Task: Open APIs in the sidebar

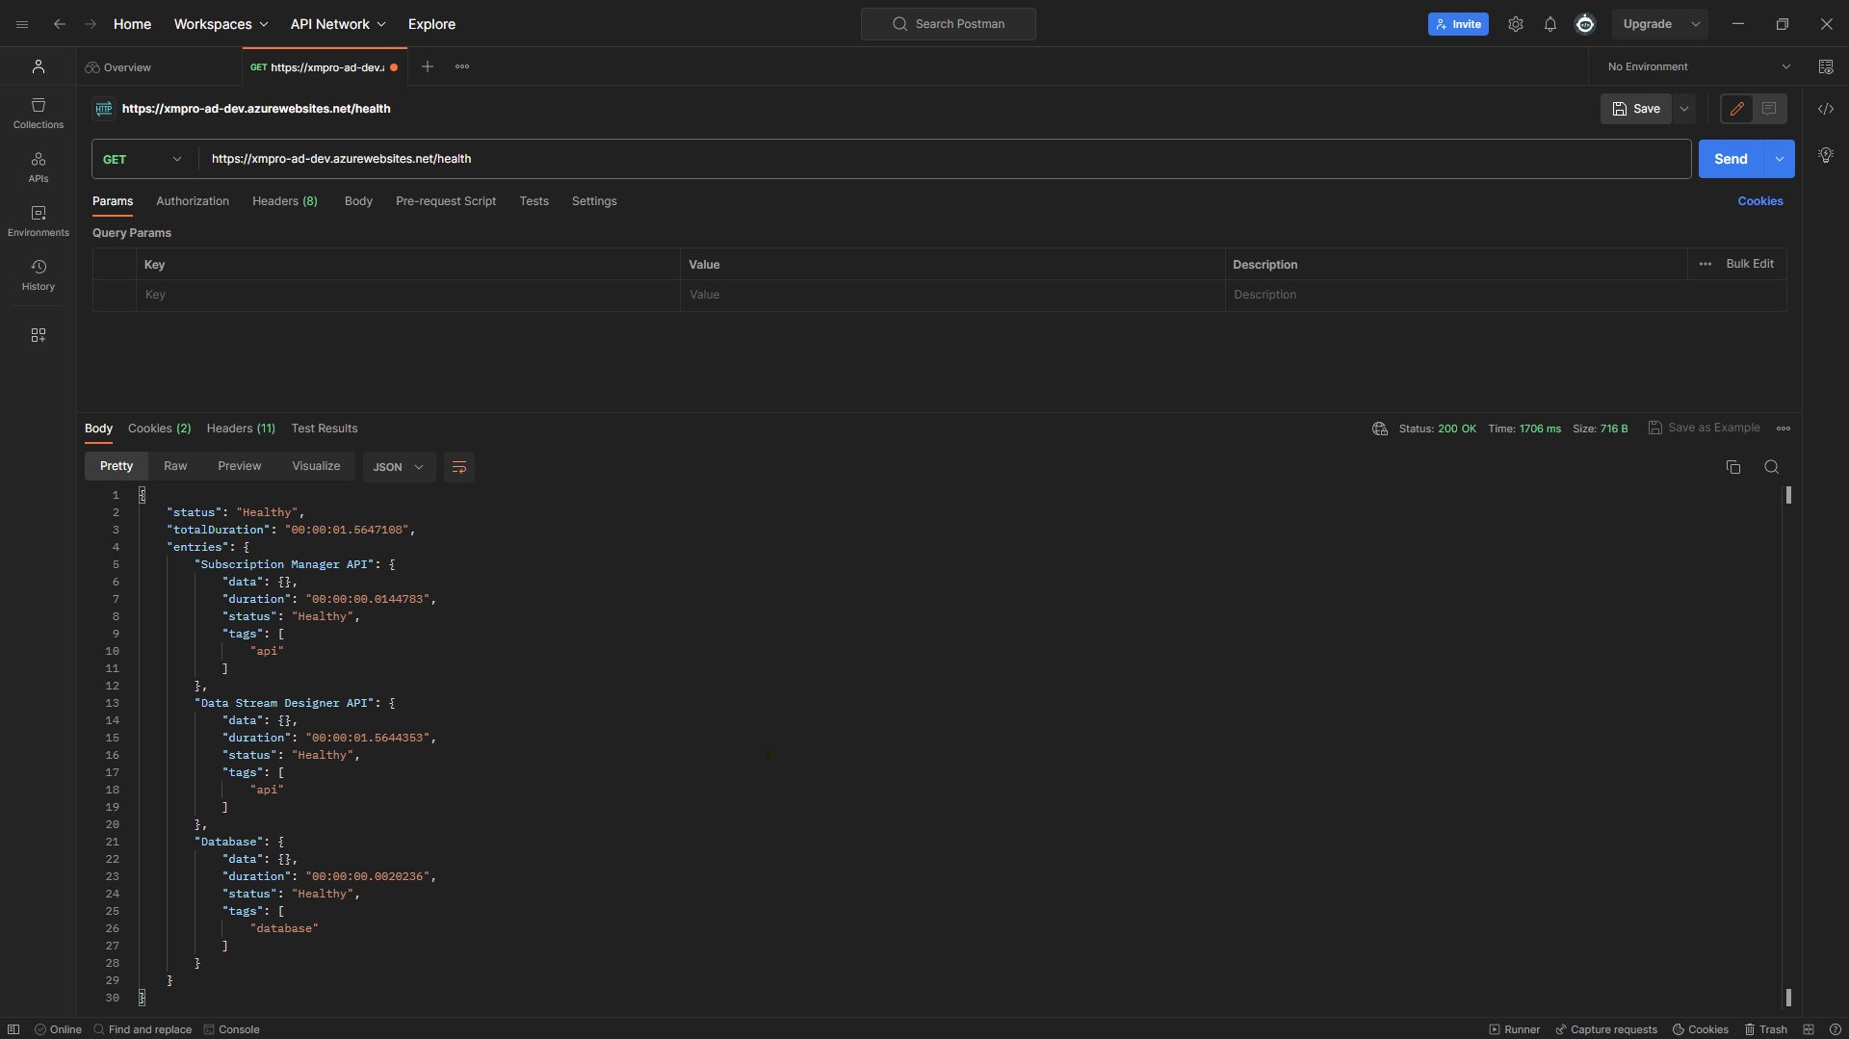Action: [x=39, y=167]
